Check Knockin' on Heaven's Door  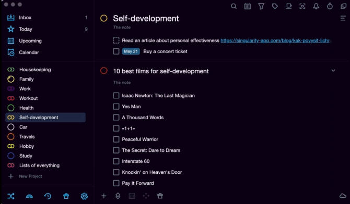(116, 172)
